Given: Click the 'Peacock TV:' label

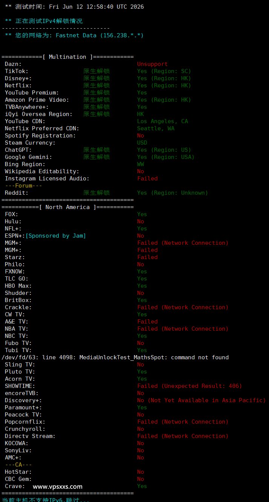Looking at the screenshot, I should [23, 415].
